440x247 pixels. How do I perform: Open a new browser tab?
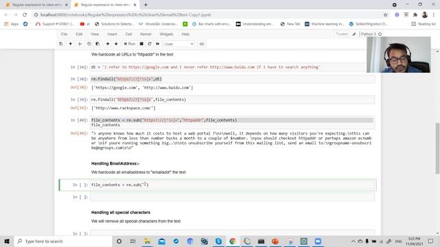click(146, 5)
